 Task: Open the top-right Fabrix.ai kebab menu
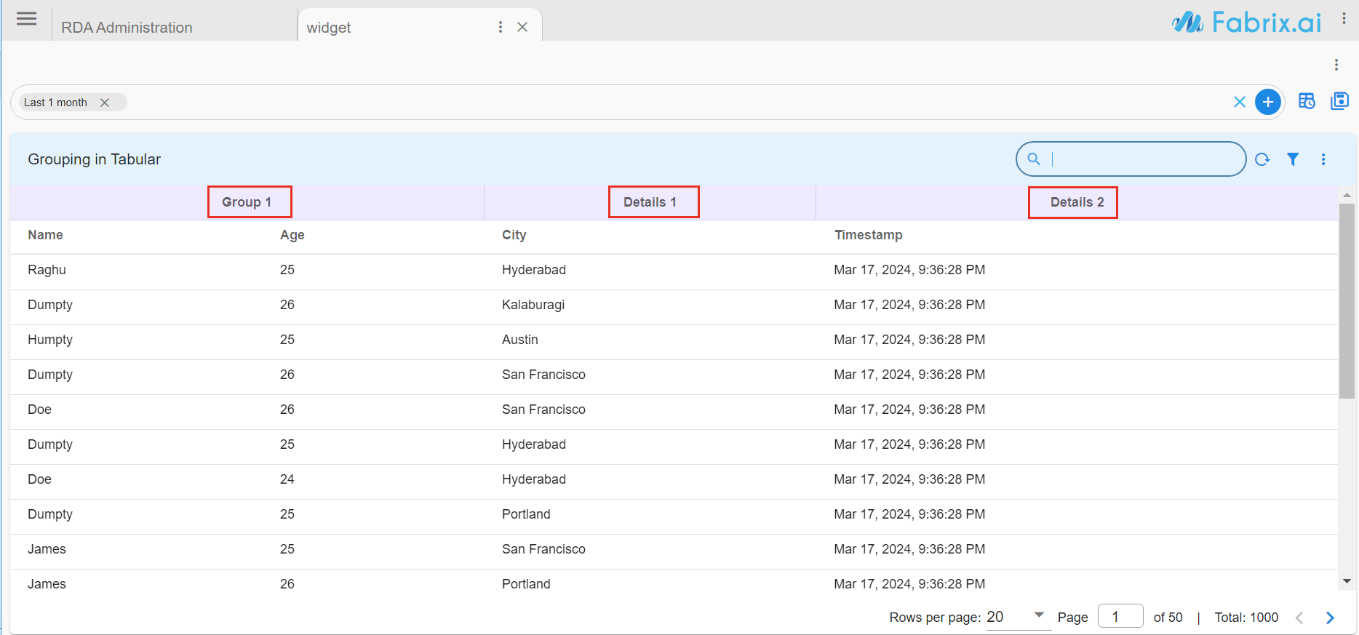1344,20
